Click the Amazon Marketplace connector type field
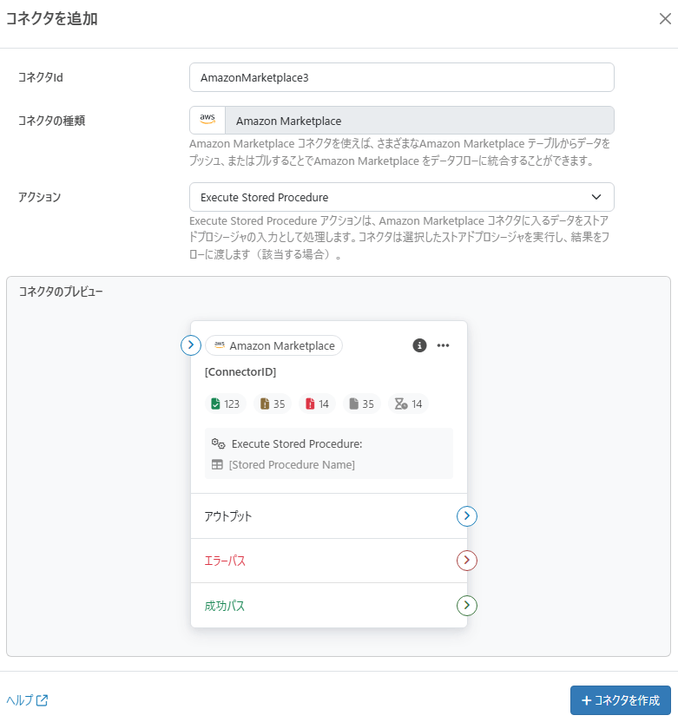This screenshot has height=722, width=678. click(402, 120)
